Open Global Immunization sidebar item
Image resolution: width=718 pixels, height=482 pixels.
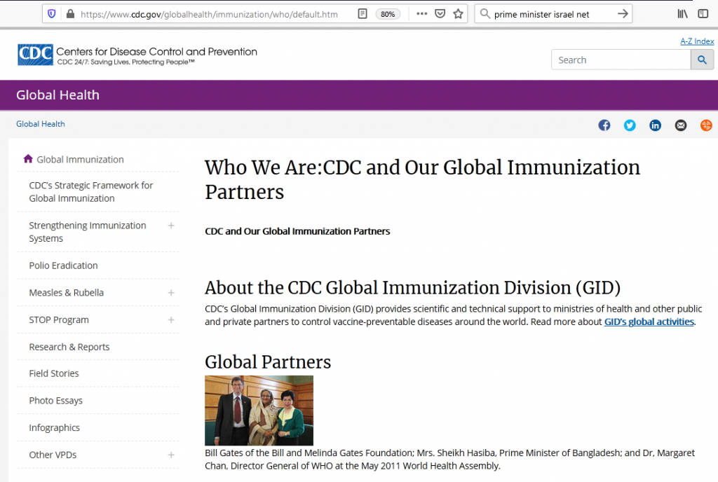[80, 160]
